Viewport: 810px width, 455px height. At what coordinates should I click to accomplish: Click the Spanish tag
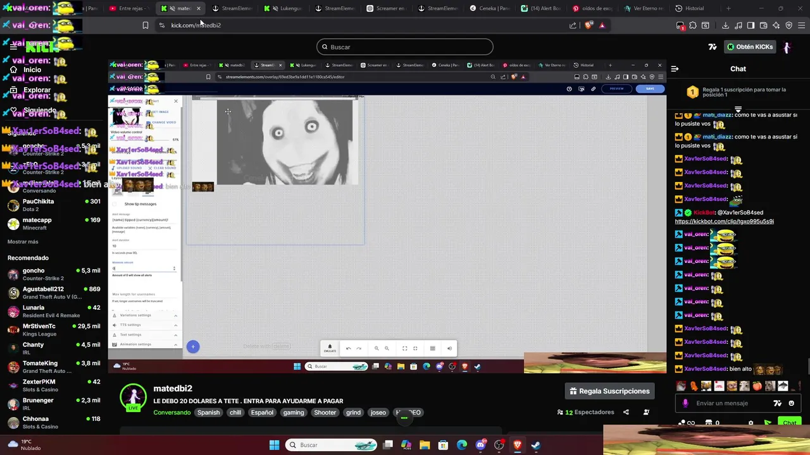click(208, 413)
